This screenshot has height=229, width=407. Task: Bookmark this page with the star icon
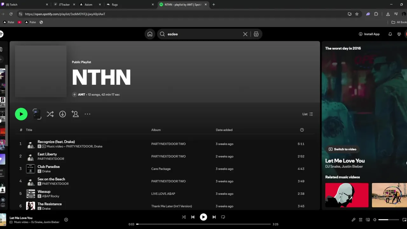pyautogui.click(x=357, y=14)
